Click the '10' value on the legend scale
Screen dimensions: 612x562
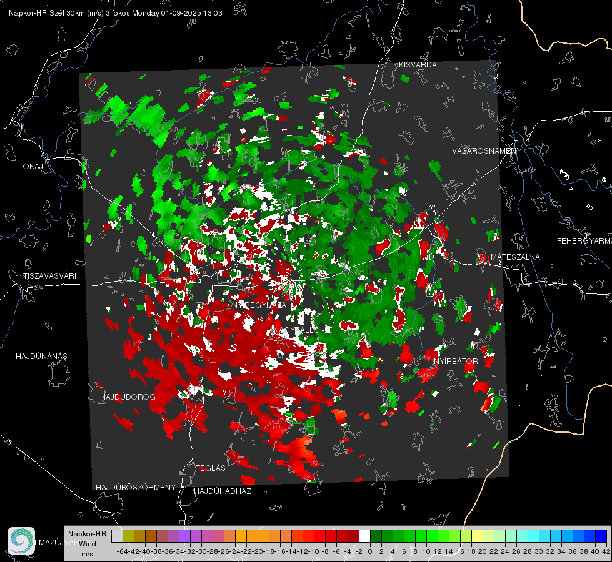[426, 552]
